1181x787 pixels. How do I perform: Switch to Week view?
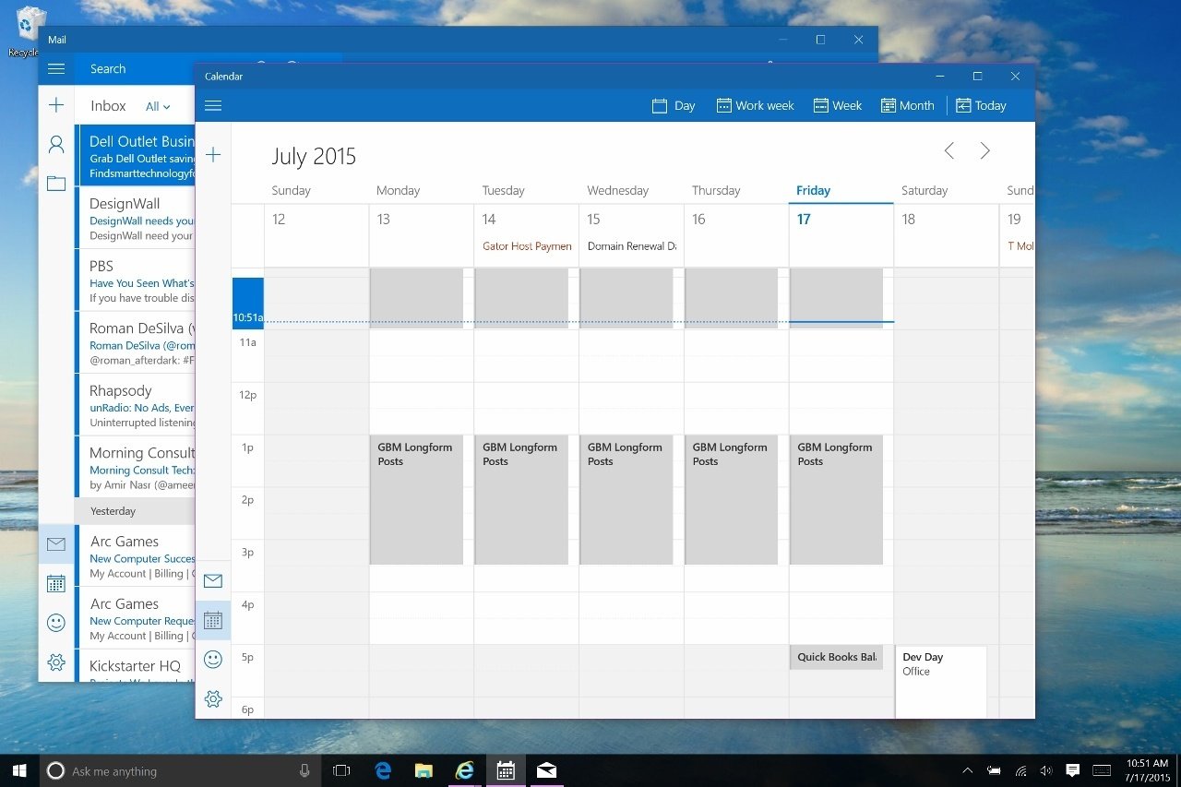(x=838, y=105)
